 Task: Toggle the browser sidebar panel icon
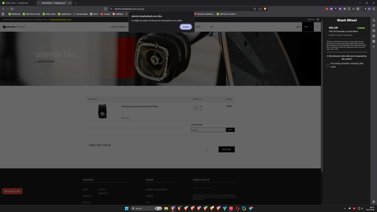pos(365,9)
